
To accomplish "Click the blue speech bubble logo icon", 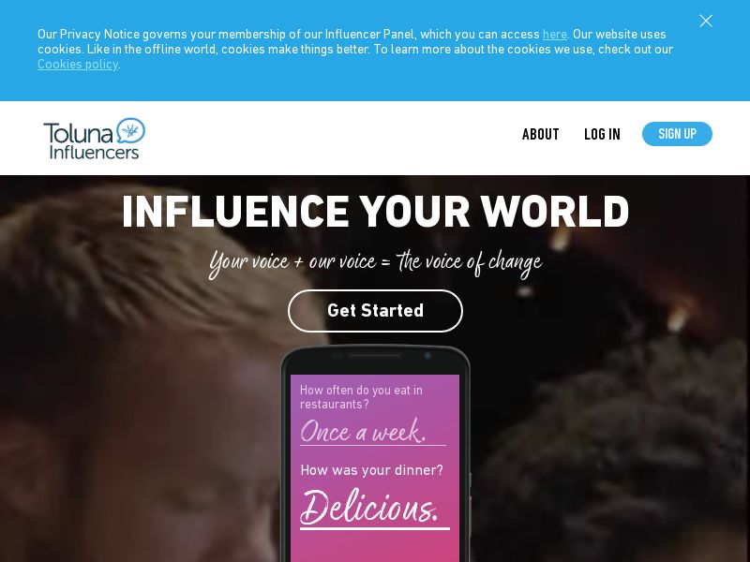I will pos(130,130).
